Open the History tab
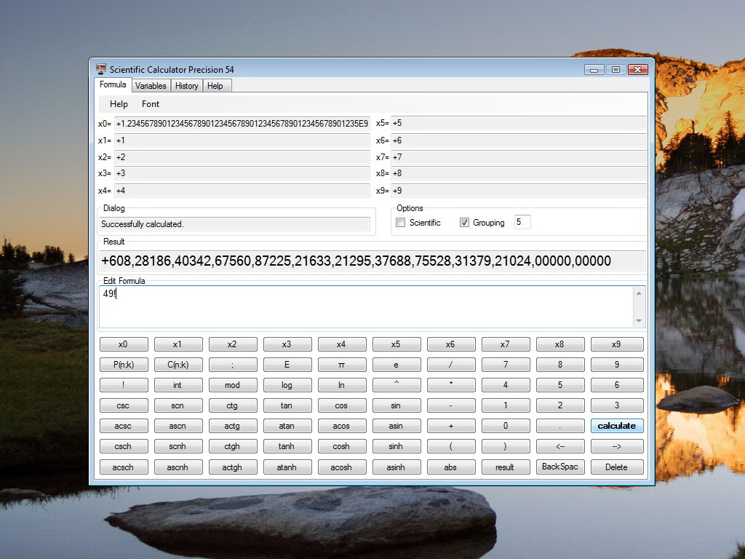The image size is (745, 559). (187, 86)
